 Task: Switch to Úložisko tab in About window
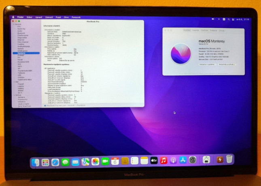point(205,30)
